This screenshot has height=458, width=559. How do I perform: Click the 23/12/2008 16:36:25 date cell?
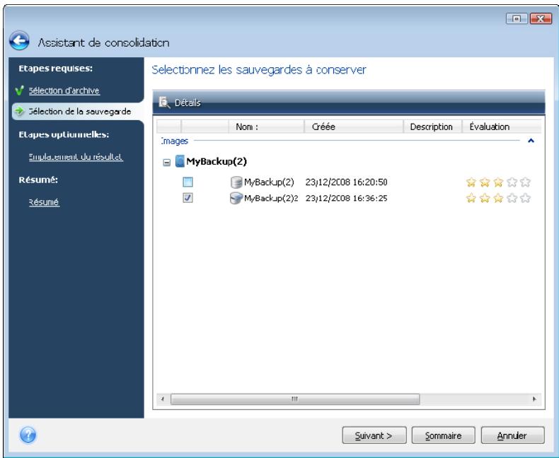click(x=346, y=198)
